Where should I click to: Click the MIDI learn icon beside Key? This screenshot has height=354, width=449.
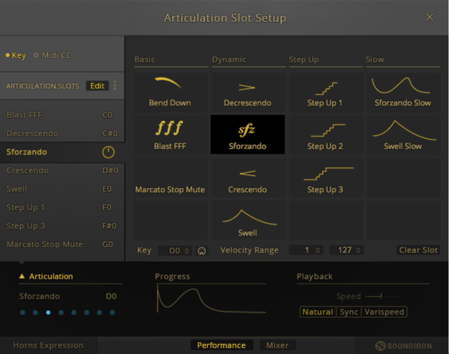point(202,251)
